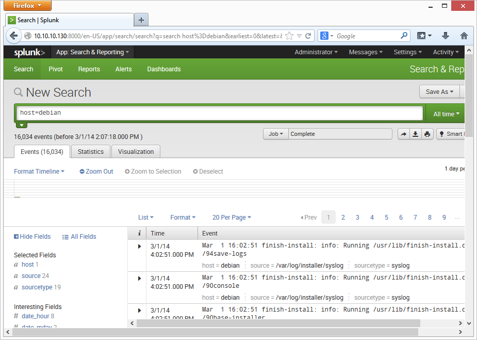
Task: Select the sourcetype field
Action: [x=37, y=287]
